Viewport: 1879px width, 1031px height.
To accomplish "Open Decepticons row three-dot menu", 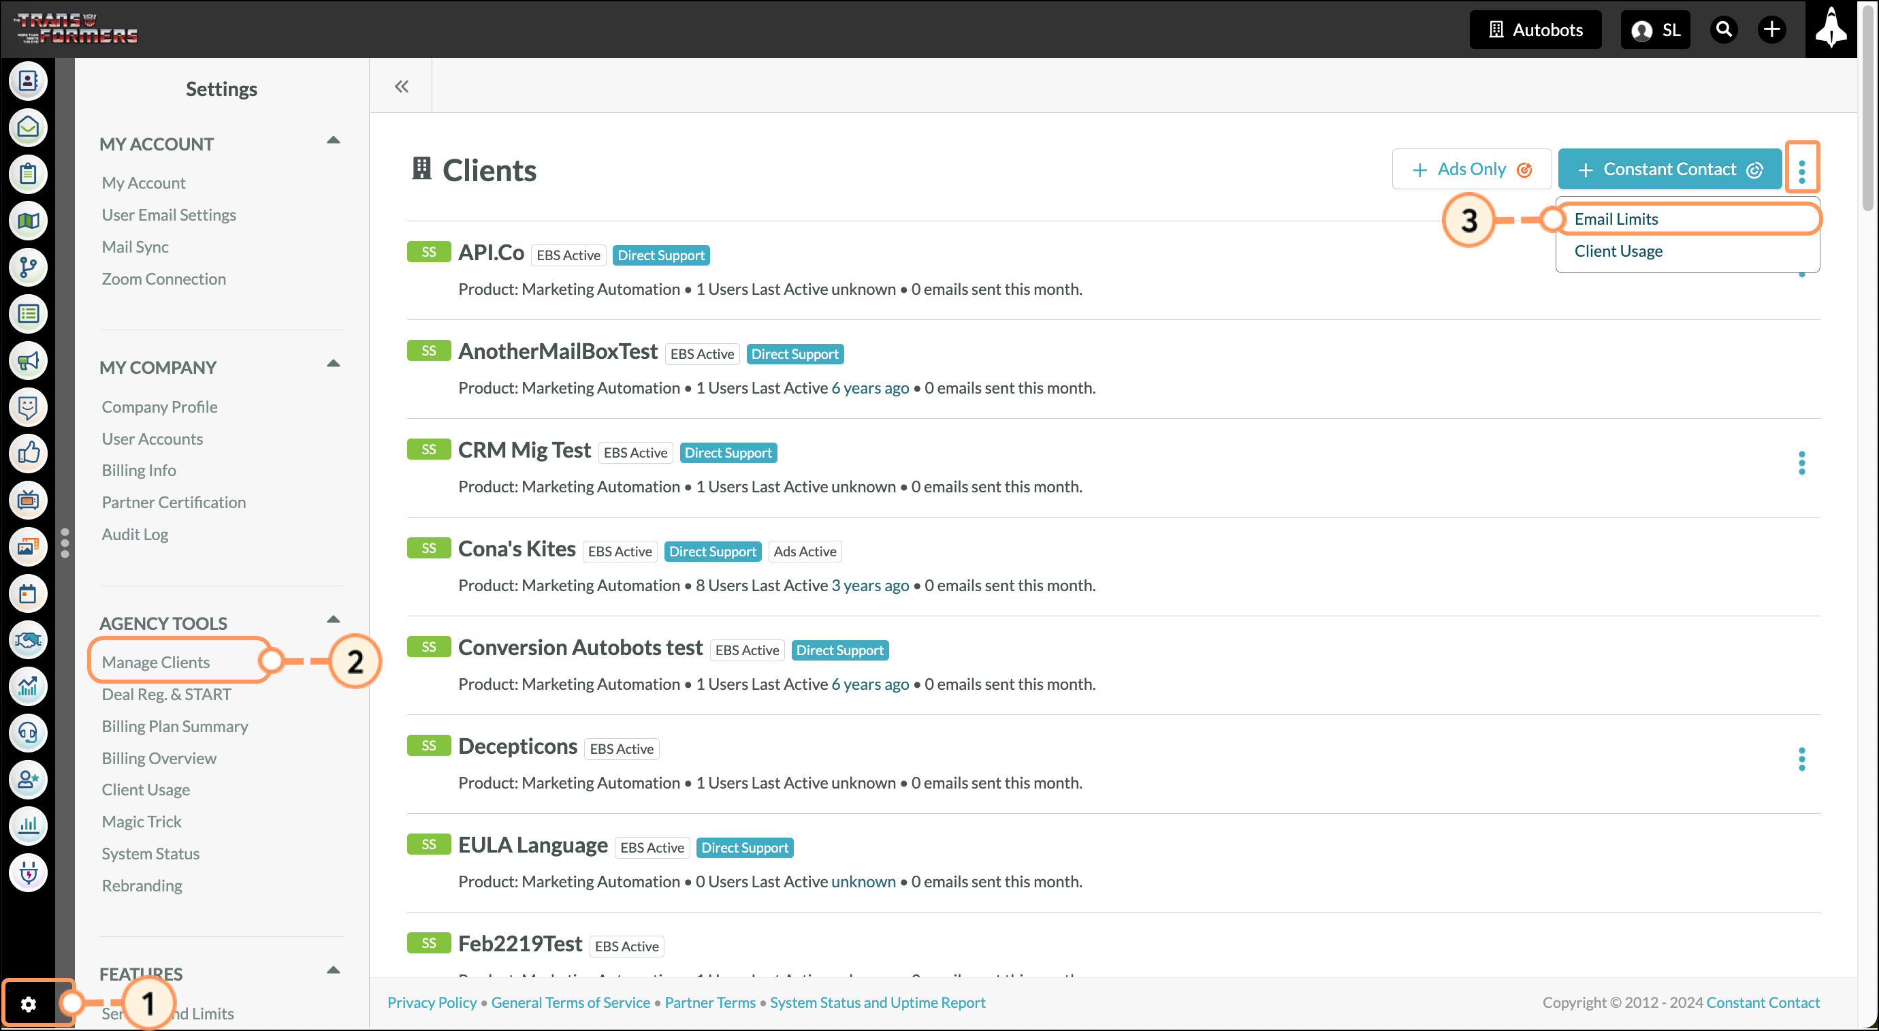I will (1801, 759).
